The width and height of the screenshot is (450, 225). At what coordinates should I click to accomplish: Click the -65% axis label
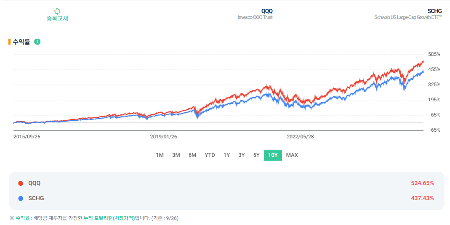coord(434,130)
